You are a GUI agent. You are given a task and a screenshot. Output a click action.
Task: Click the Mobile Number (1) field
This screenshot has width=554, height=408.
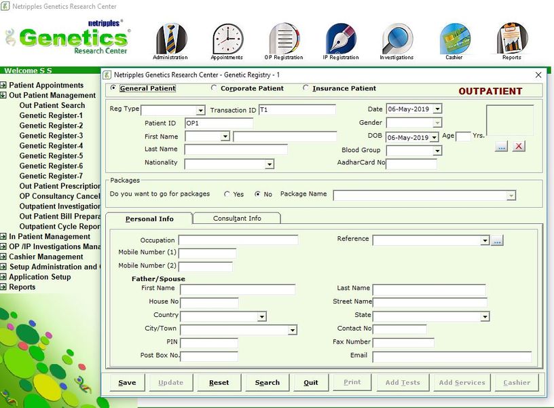[207, 253]
